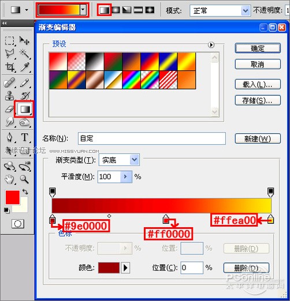Select the Pencil tool
290x301 pixels.
point(24,82)
